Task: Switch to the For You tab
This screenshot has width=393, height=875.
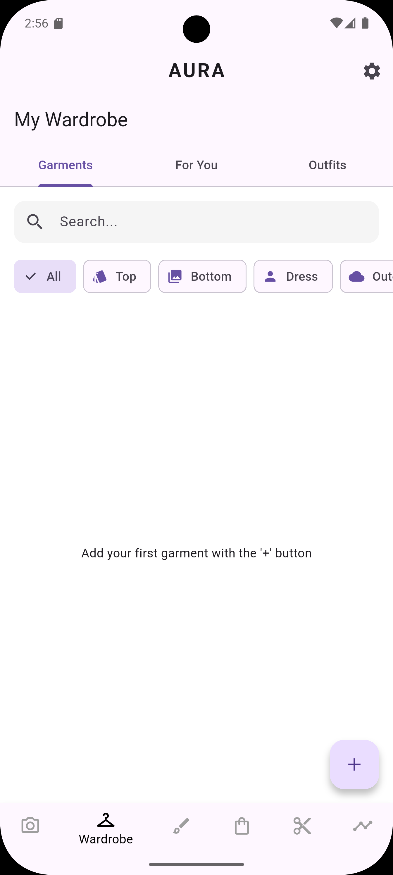Action: click(196, 165)
